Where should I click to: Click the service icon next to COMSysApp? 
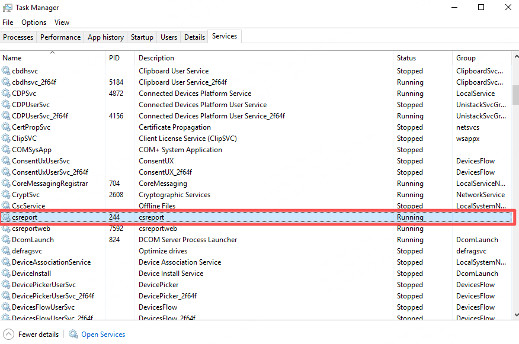tap(7, 150)
